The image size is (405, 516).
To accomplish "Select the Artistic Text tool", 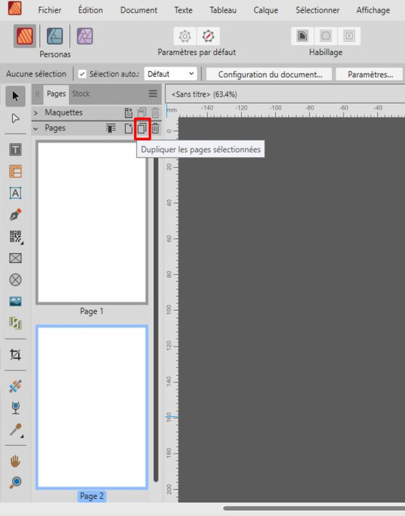I will pos(15,193).
